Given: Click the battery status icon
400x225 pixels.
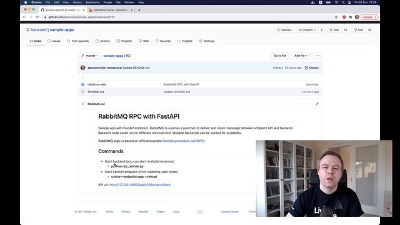Looking at the screenshot, I should 328,2.
